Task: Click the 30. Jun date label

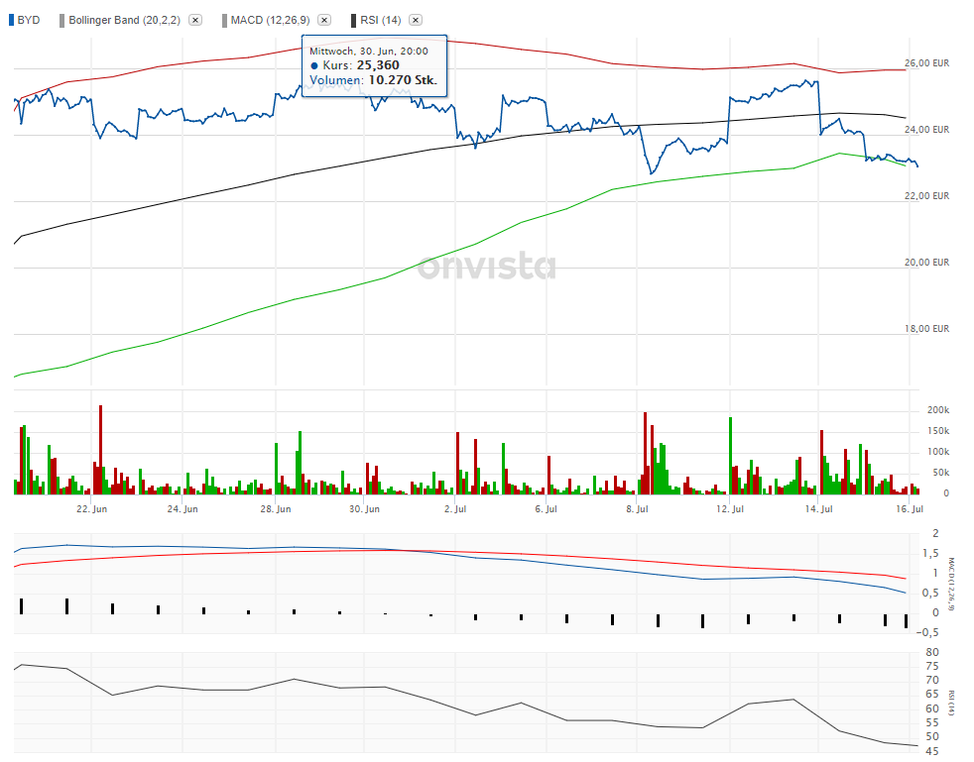Action: pos(364,509)
